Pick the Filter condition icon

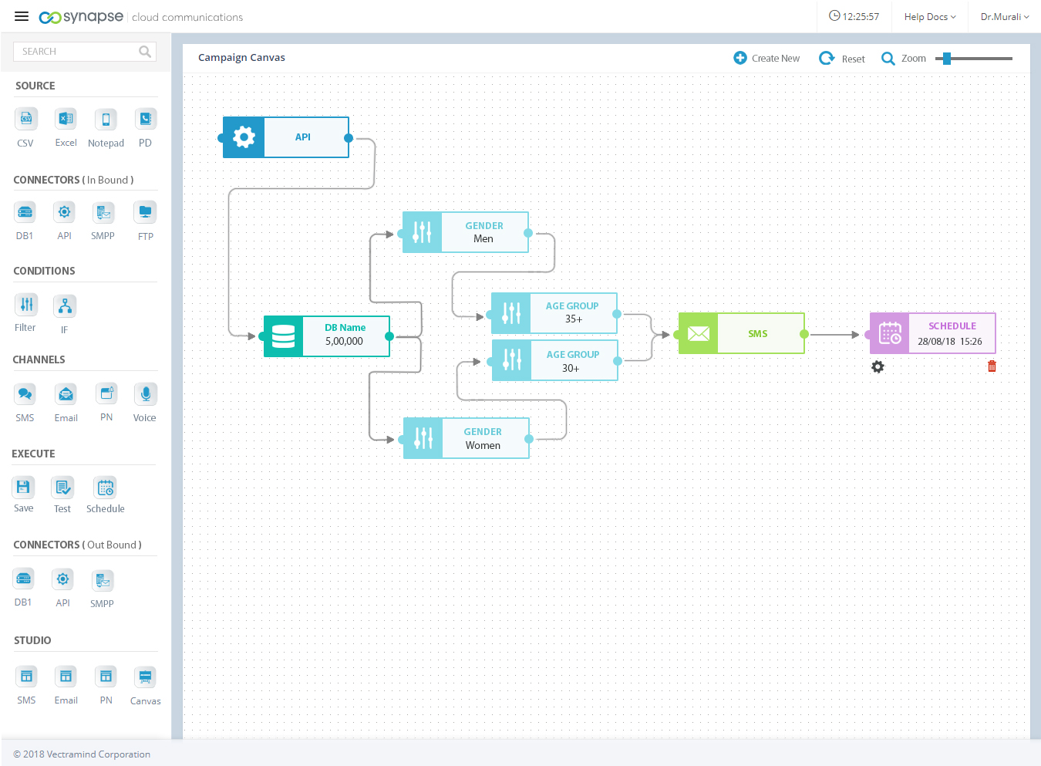[26, 305]
